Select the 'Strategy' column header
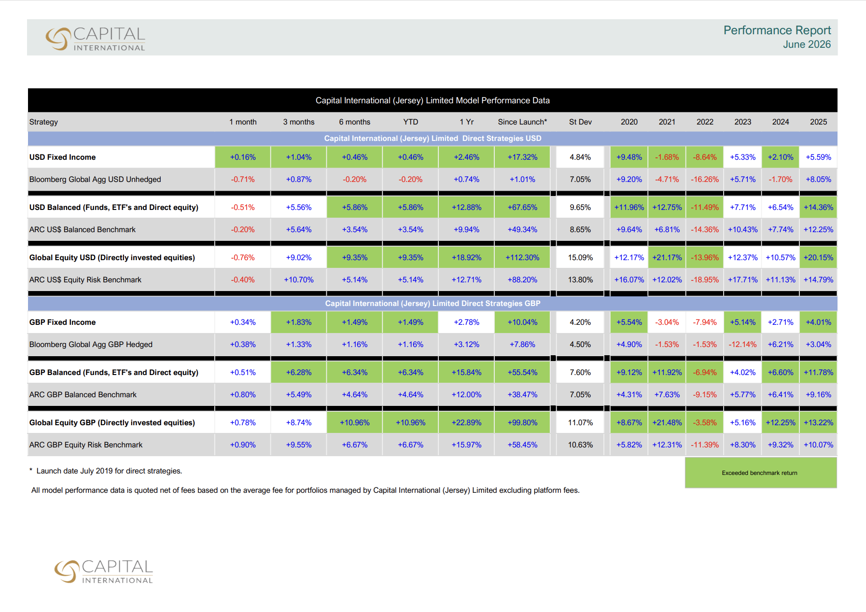866x612 pixels. pyautogui.click(x=43, y=122)
